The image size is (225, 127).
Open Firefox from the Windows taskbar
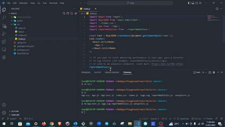click(44, 124)
